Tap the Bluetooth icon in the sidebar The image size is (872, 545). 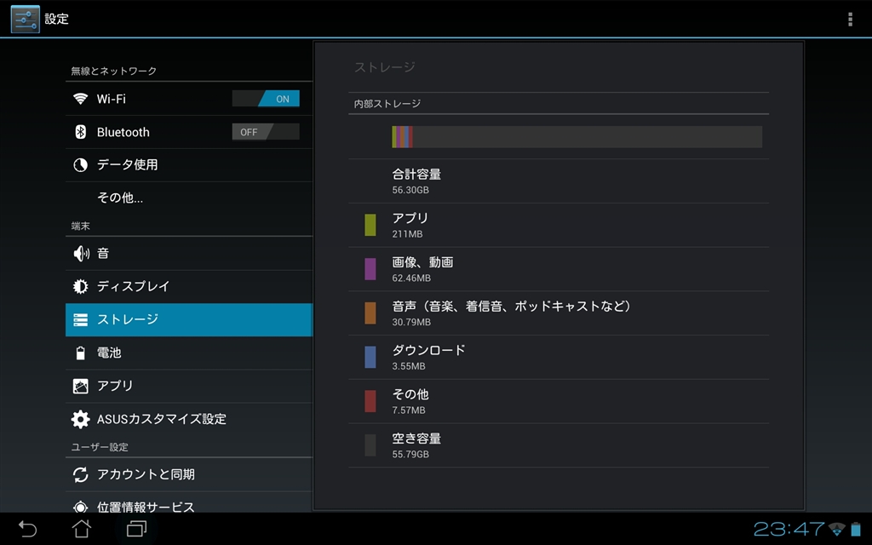(81, 132)
